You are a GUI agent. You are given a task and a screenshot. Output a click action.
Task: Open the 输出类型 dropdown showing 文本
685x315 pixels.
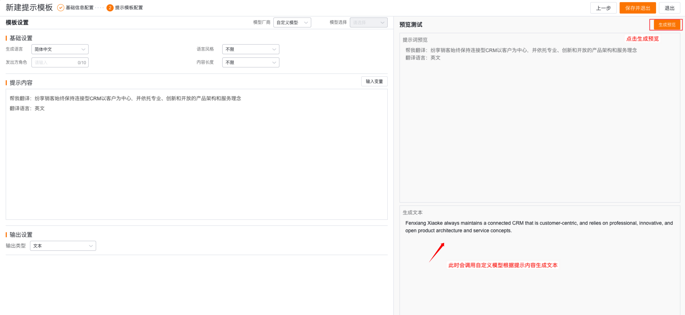point(63,246)
